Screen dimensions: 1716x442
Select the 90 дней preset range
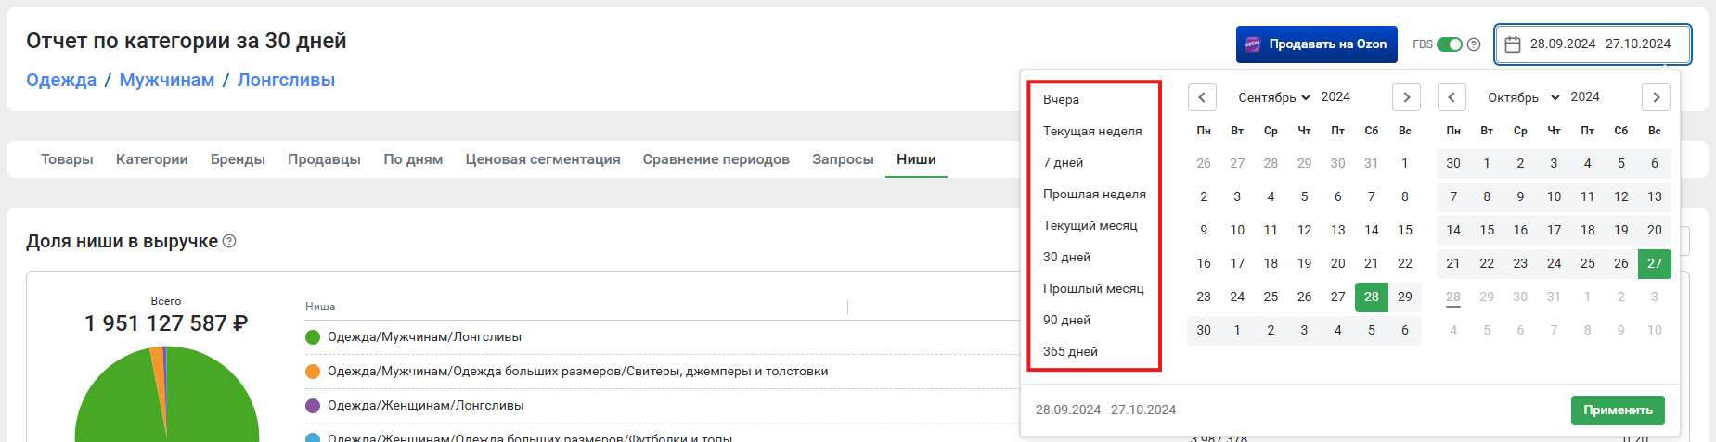1066,320
